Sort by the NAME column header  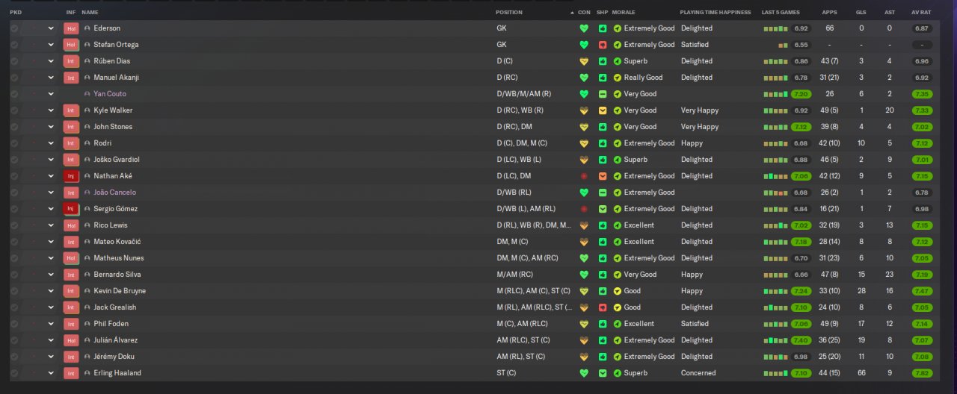pos(90,13)
